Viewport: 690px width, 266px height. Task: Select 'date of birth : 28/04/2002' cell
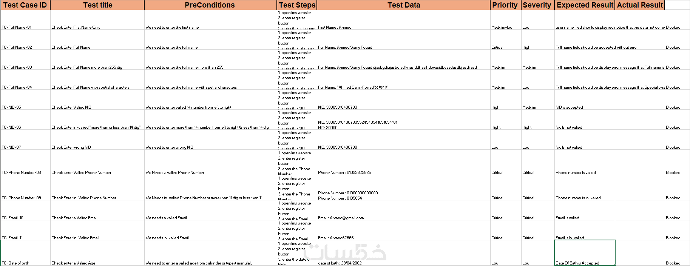tap(404, 253)
